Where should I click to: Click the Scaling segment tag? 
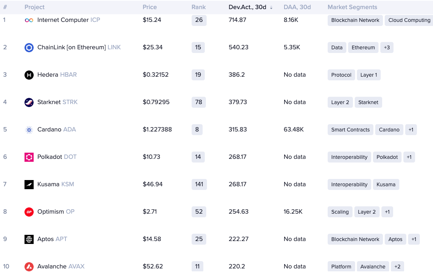(x=340, y=212)
